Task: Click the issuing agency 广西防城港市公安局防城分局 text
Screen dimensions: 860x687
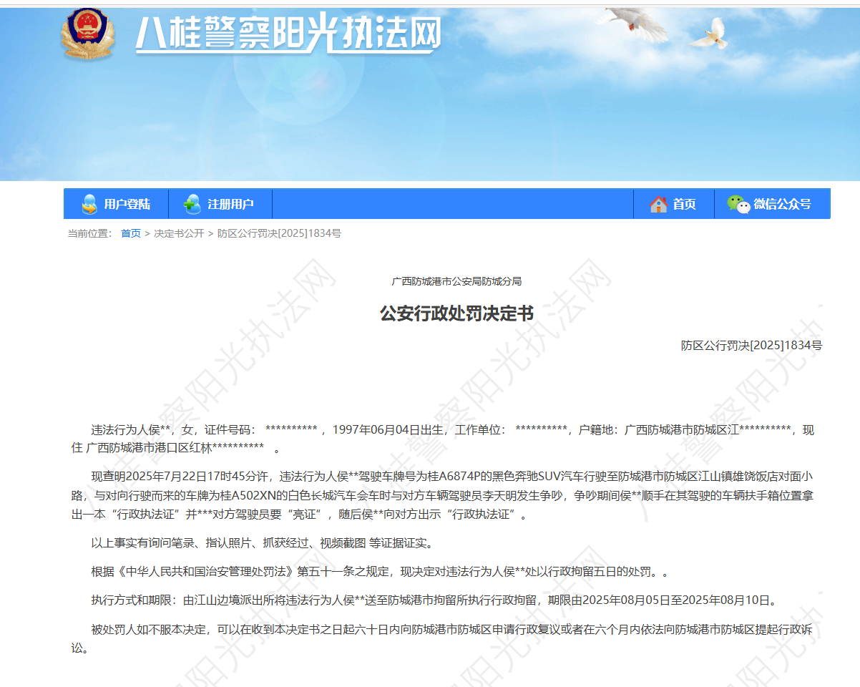Action: [x=456, y=281]
